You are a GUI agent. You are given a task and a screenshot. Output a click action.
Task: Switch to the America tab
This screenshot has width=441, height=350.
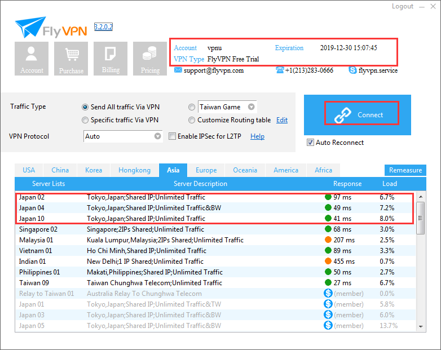click(x=286, y=170)
